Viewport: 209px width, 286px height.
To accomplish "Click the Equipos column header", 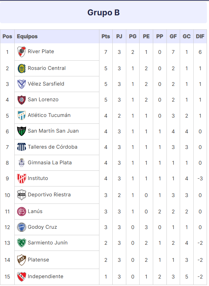I will [27, 36].
